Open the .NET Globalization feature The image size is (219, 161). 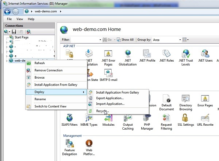[128, 58]
